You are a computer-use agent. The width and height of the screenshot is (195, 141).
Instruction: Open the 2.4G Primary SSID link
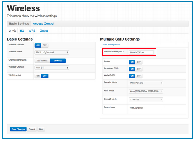[111, 45]
